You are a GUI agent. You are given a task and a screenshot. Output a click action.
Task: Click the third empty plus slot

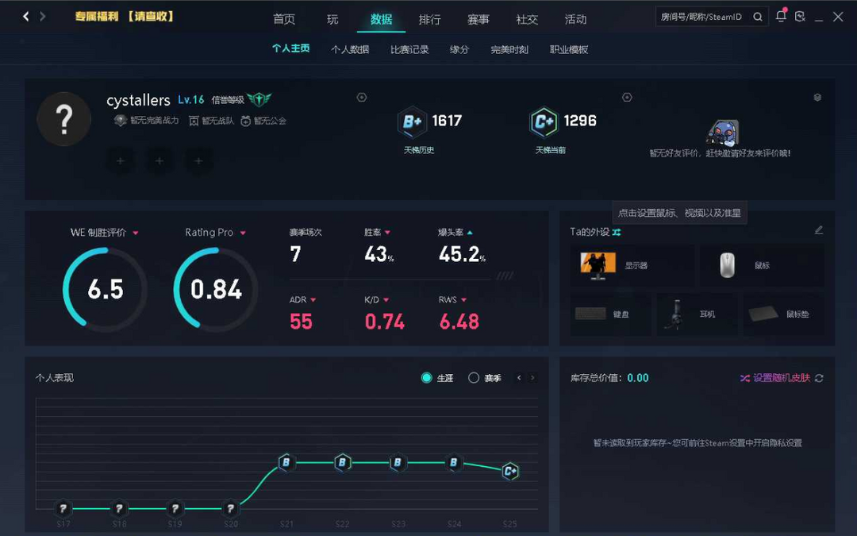(198, 160)
